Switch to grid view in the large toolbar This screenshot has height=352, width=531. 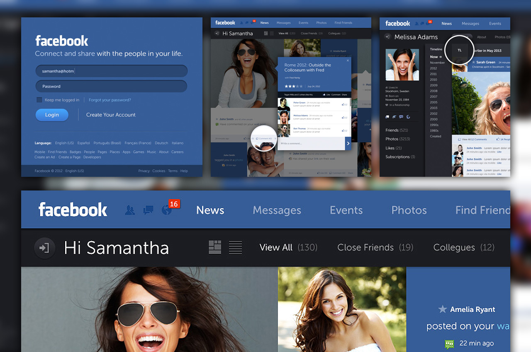215,247
